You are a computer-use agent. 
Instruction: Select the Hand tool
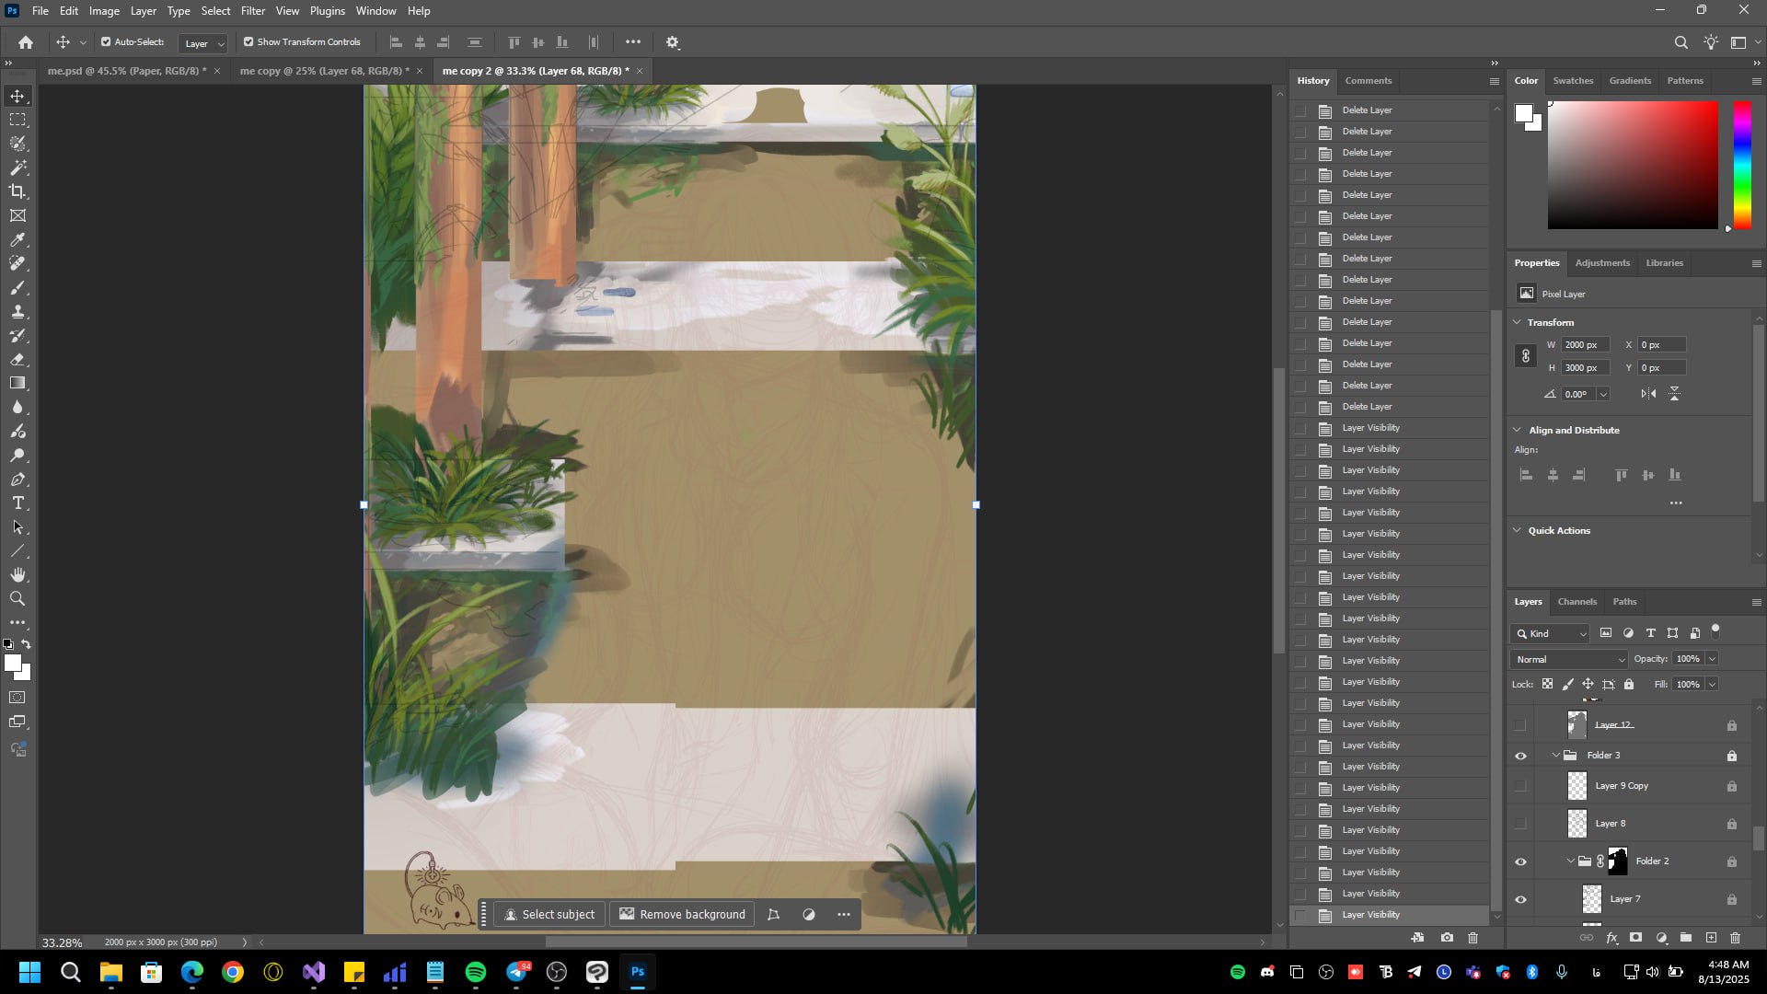point(17,575)
